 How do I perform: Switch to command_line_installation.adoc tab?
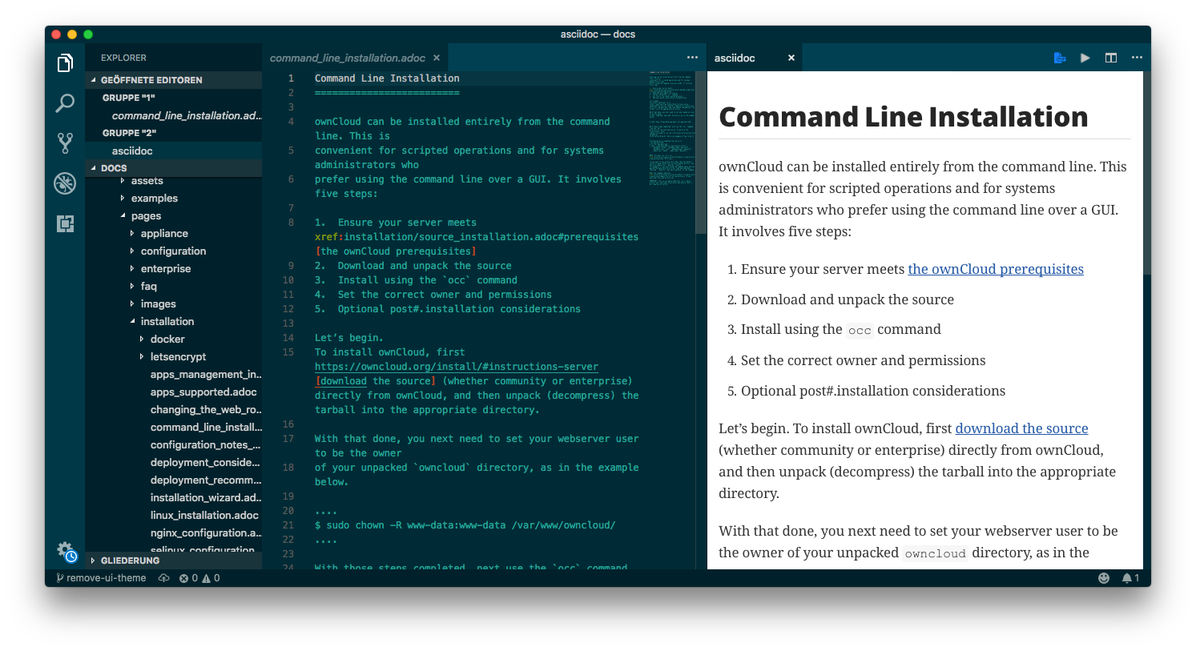tap(348, 58)
